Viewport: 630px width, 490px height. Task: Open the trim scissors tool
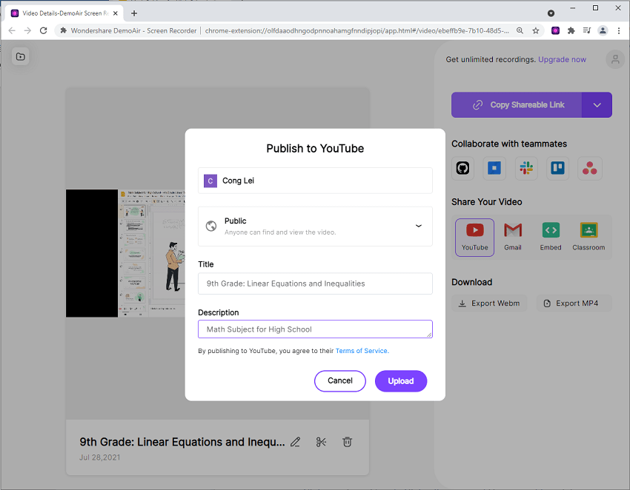pyautogui.click(x=321, y=442)
